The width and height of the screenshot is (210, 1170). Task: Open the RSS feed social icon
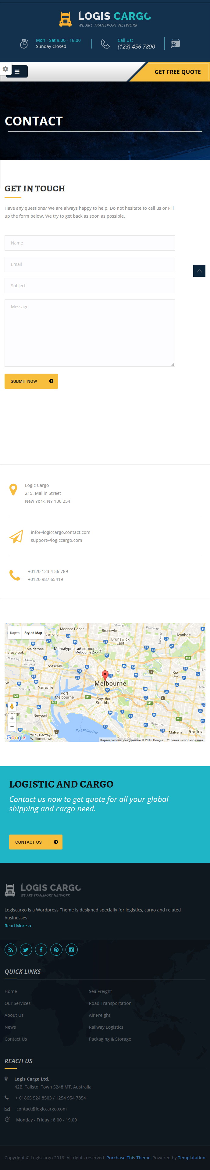pos(11,950)
